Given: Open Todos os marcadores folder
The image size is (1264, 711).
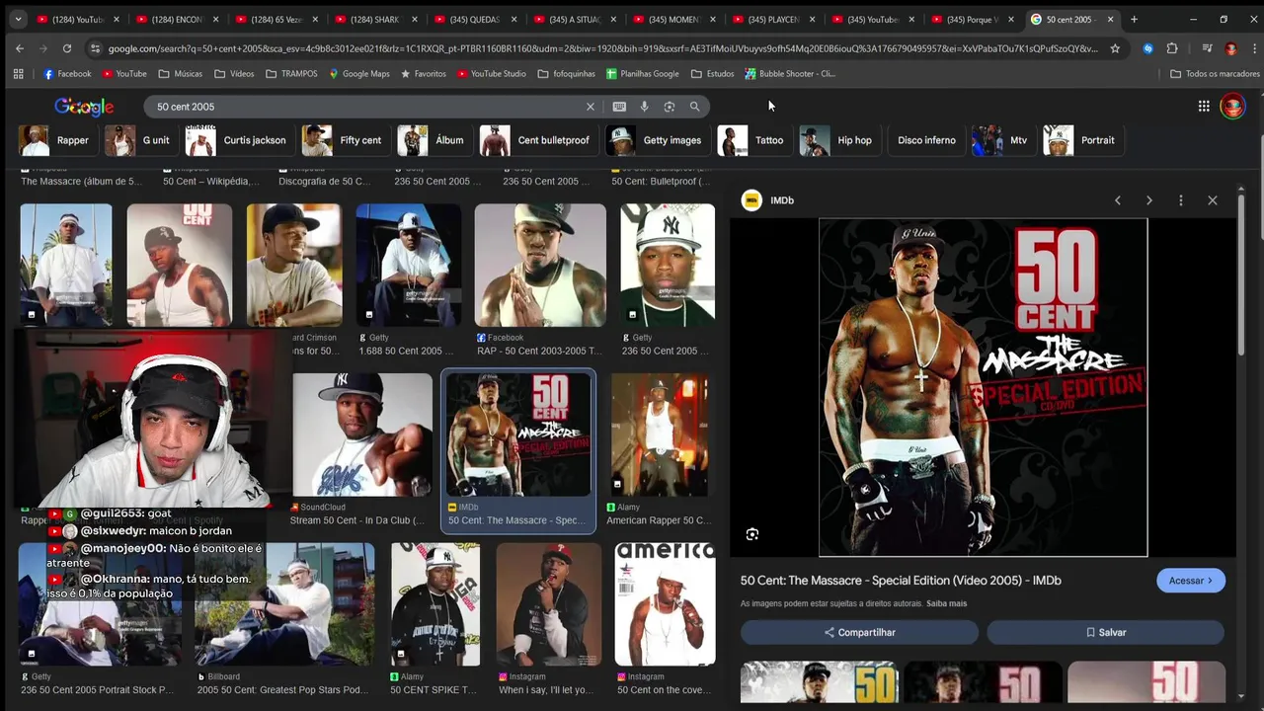Looking at the screenshot, I should (x=1215, y=74).
